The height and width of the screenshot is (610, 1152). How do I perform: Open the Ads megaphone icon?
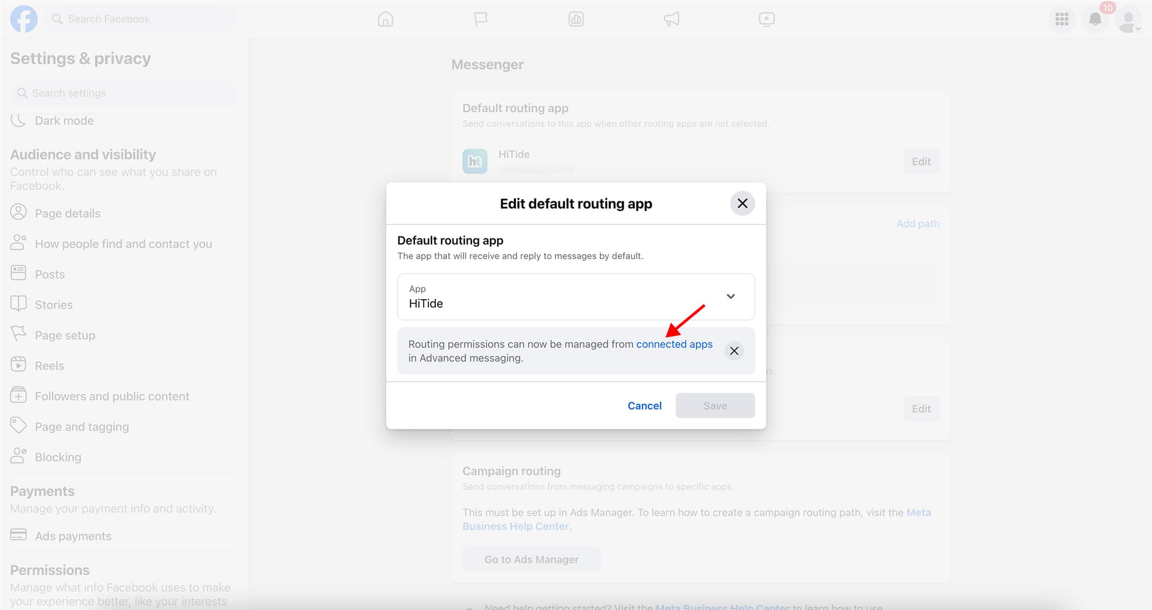(x=671, y=19)
